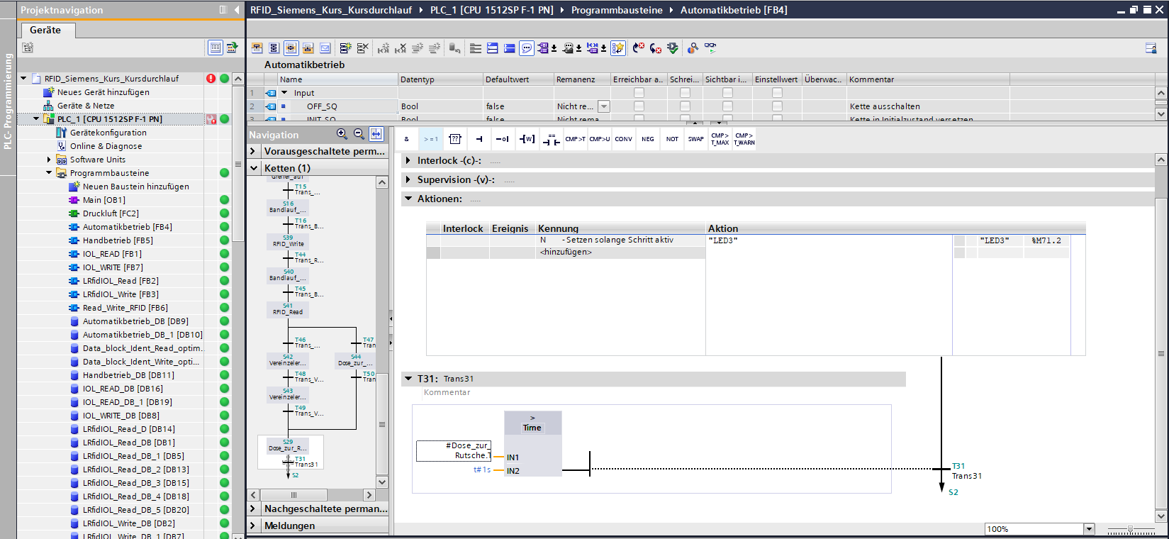This screenshot has width=1169, height=539.
Task: Expand the Interlock -(c)- section
Action: [x=408, y=161]
